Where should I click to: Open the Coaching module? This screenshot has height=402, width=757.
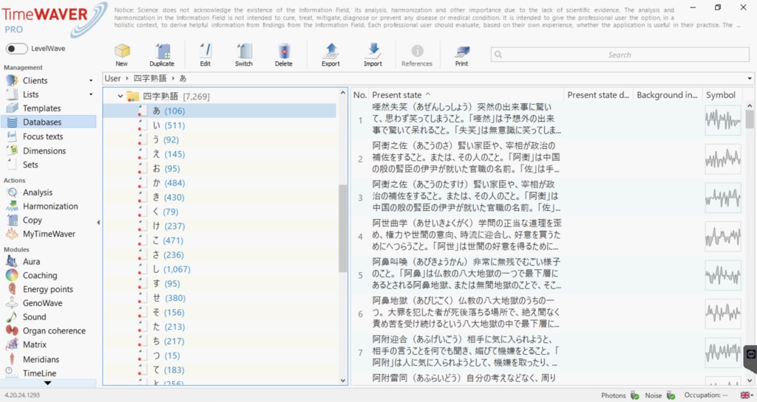pyautogui.click(x=40, y=275)
